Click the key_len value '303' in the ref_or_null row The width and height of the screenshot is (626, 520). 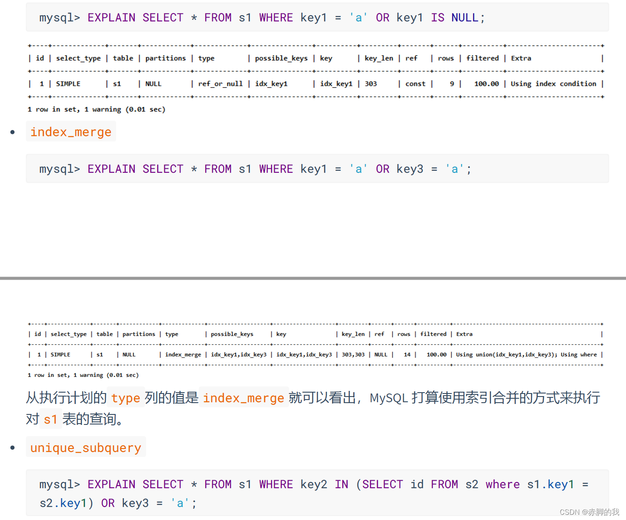(371, 84)
